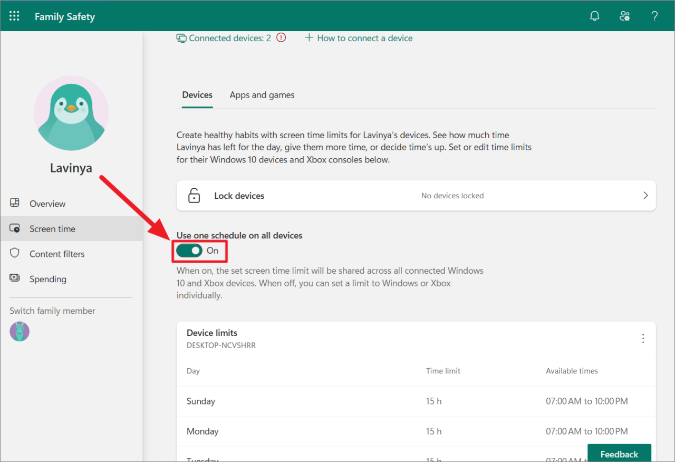Open Device limits more options menu

pos(643,339)
